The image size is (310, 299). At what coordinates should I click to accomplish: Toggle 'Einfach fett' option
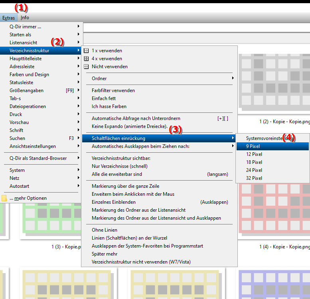159,98
